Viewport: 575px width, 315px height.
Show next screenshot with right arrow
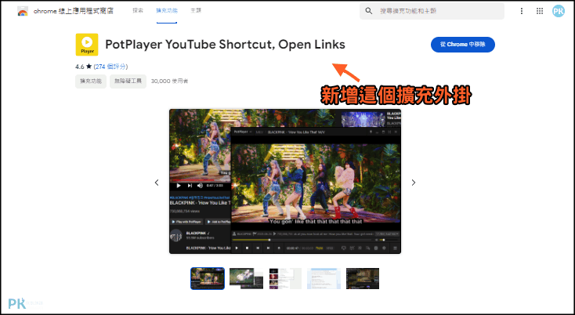pyautogui.click(x=414, y=183)
